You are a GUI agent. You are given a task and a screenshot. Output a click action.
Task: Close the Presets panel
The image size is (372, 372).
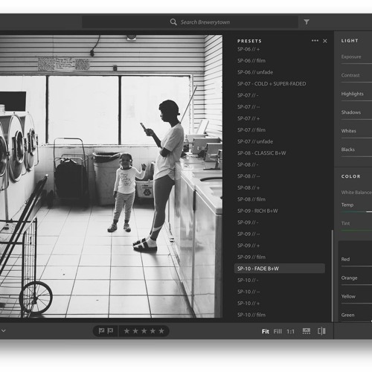click(325, 41)
